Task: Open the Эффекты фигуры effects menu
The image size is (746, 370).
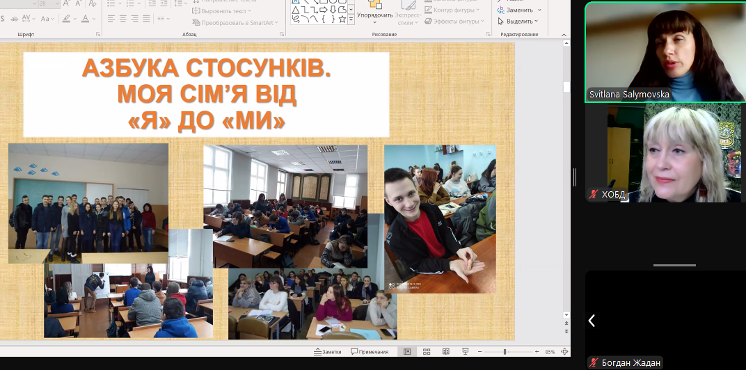Action: tap(454, 22)
